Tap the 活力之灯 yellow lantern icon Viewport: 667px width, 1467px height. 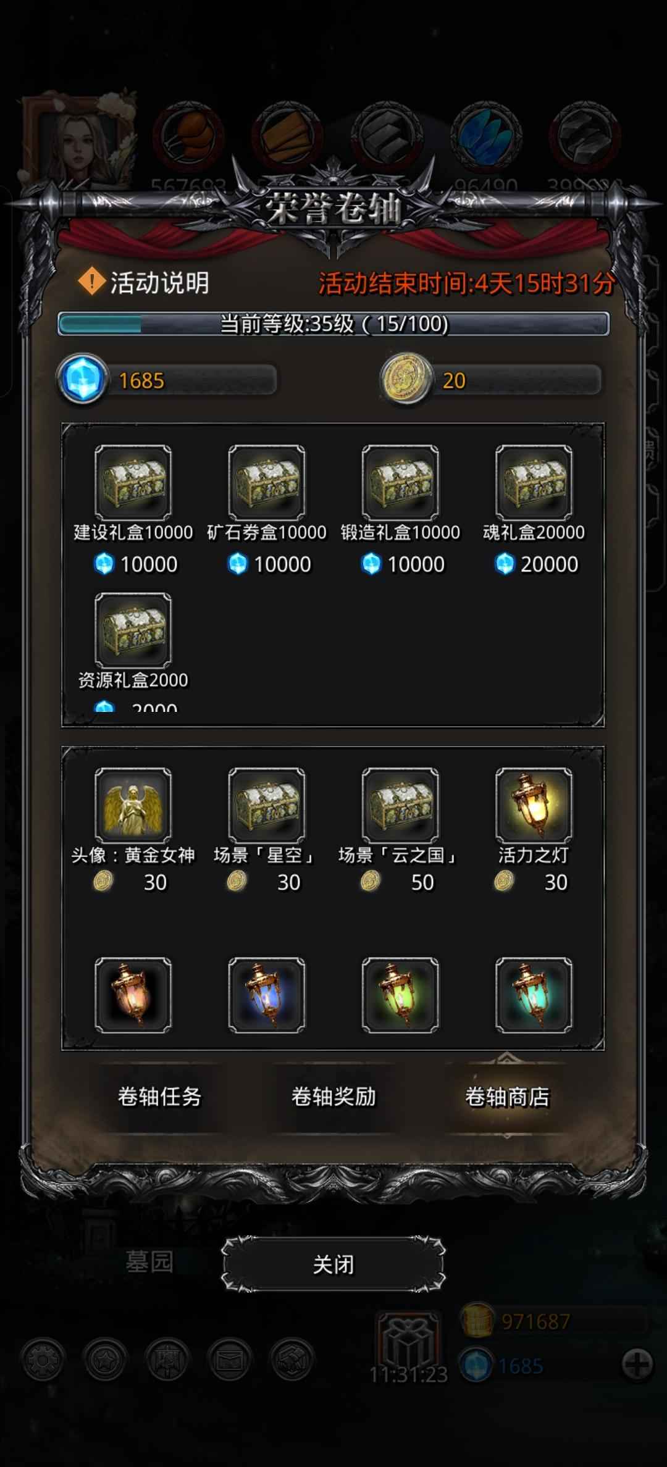534,805
